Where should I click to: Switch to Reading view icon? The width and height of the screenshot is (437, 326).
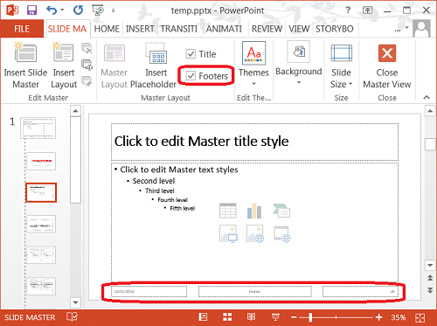coord(251,317)
